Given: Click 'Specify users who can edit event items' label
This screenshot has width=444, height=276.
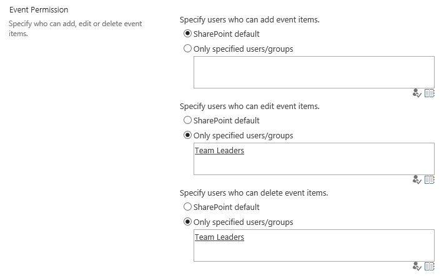Looking at the screenshot, I should tap(249, 106).
